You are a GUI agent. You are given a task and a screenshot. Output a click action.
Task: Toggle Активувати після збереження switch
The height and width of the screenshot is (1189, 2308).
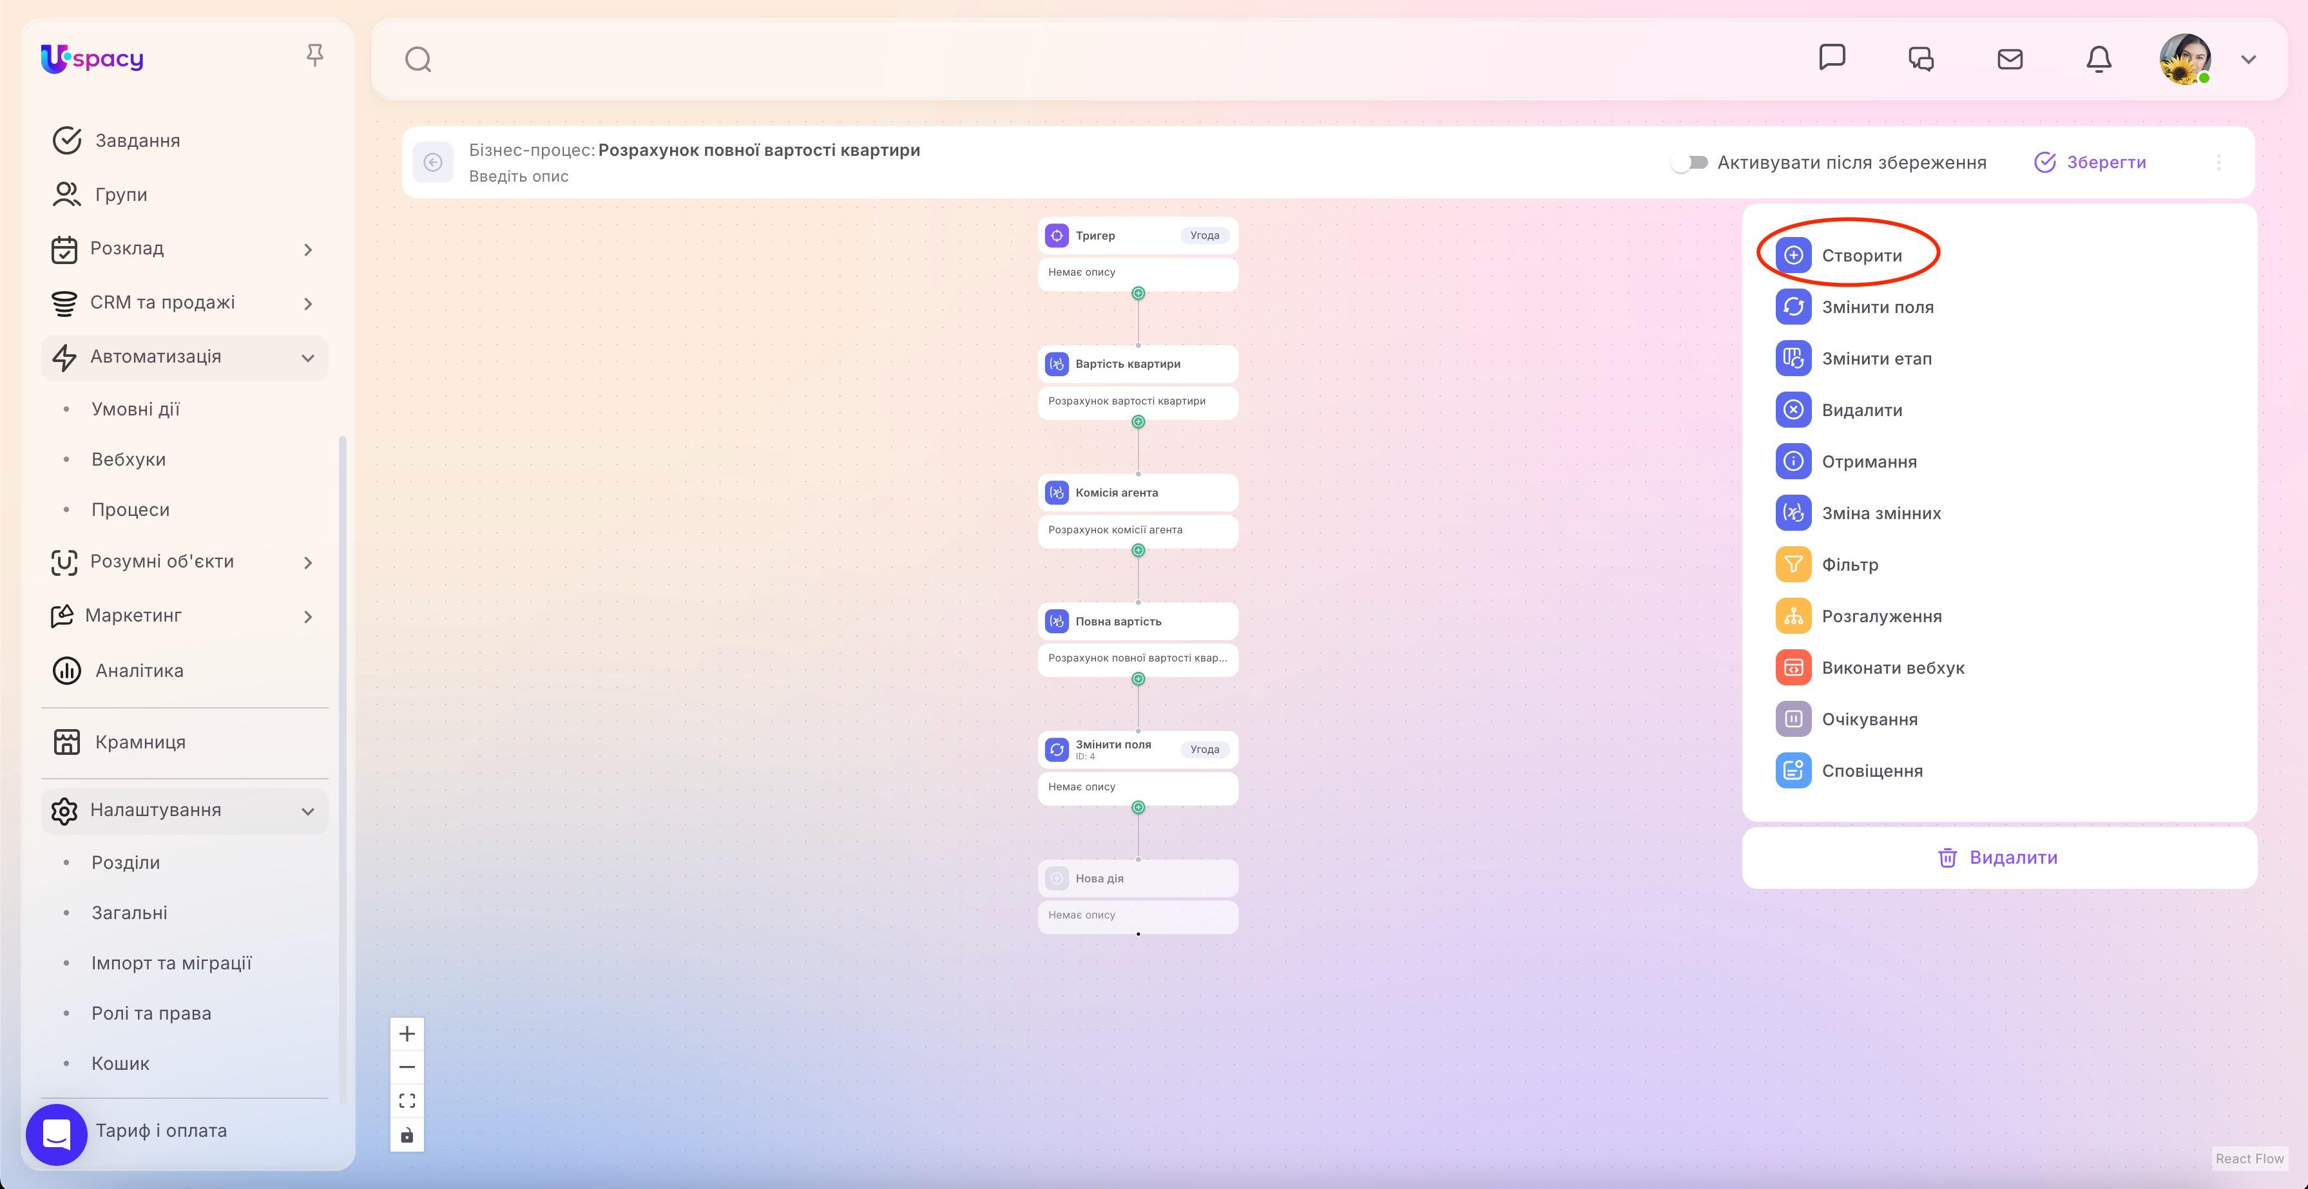pyautogui.click(x=1689, y=162)
